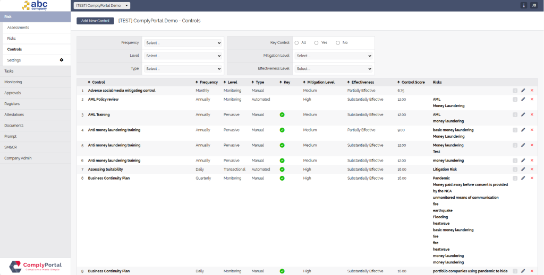Edit the Business Continuity Plan quarterly control

523,178
